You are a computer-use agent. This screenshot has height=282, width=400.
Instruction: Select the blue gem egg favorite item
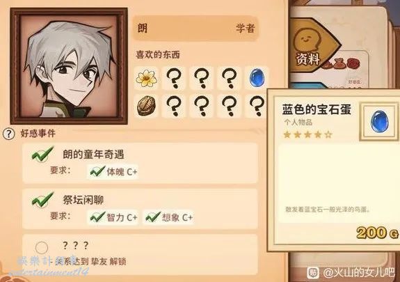coord(257,78)
